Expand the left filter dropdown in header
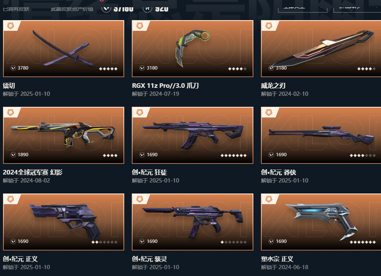The height and width of the screenshot is (276, 381). (x=302, y=8)
